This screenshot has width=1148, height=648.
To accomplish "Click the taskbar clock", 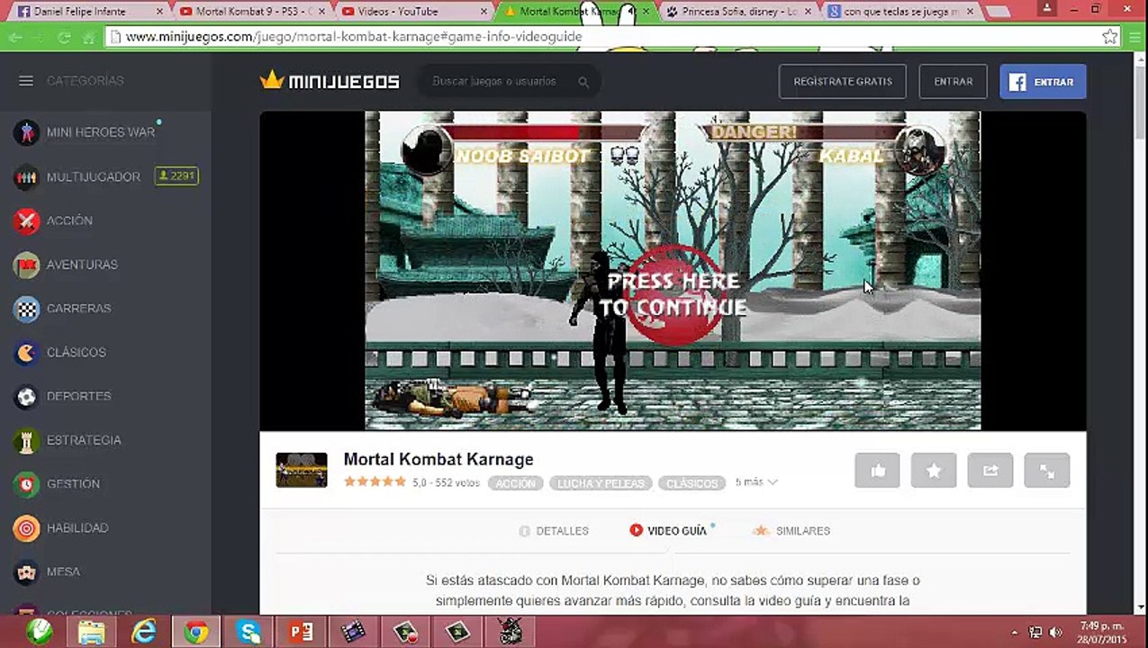I will tap(1102, 633).
